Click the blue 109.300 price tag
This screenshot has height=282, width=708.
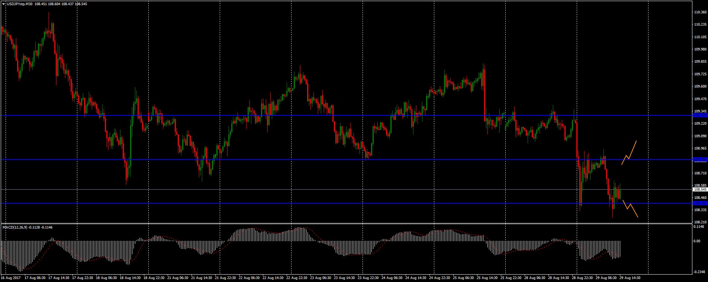(x=699, y=115)
